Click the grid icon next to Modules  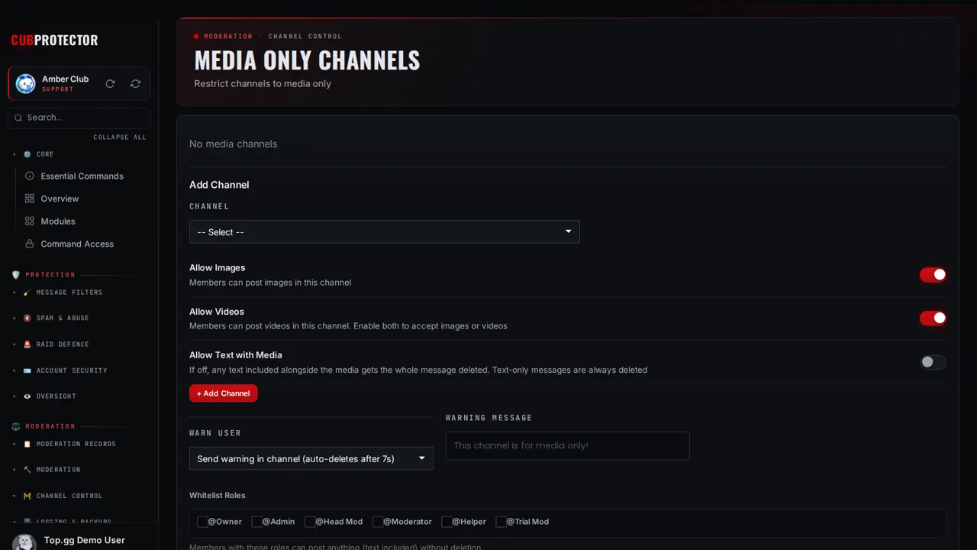tap(30, 222)
